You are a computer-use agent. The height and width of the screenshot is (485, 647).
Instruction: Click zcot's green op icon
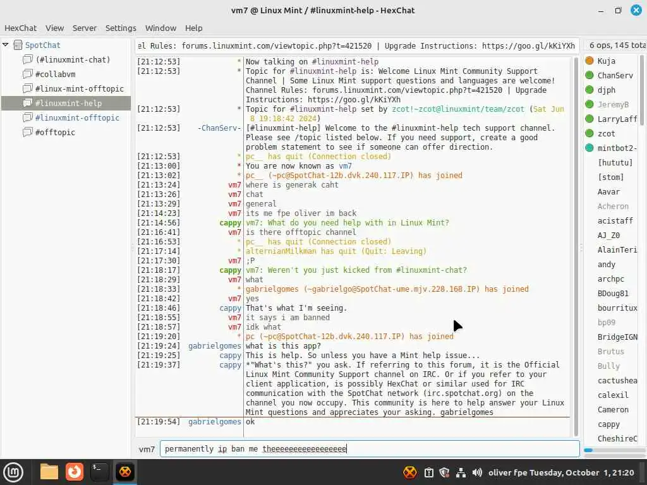click(x=590, y=133)
